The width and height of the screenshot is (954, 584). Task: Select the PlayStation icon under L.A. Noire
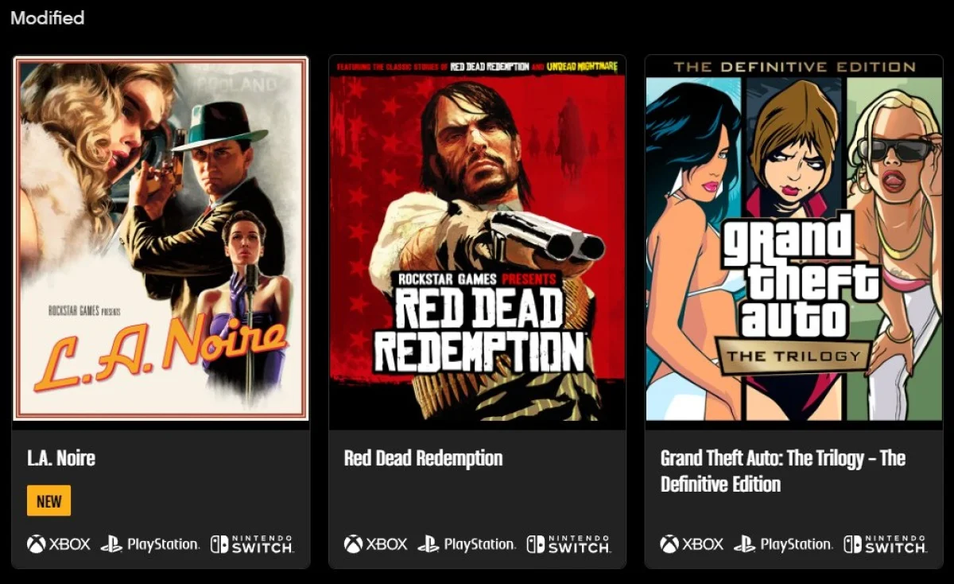[150, 544]
